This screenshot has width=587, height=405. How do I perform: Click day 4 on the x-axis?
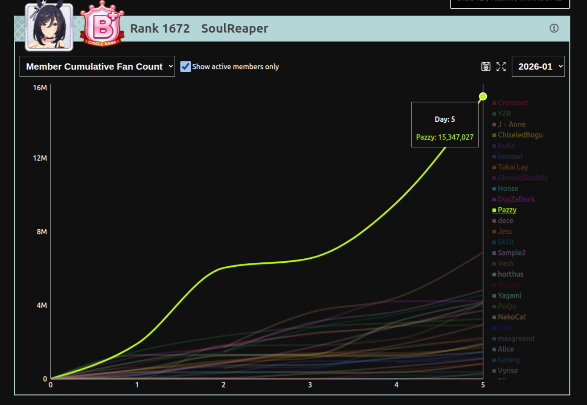(396, 384)
